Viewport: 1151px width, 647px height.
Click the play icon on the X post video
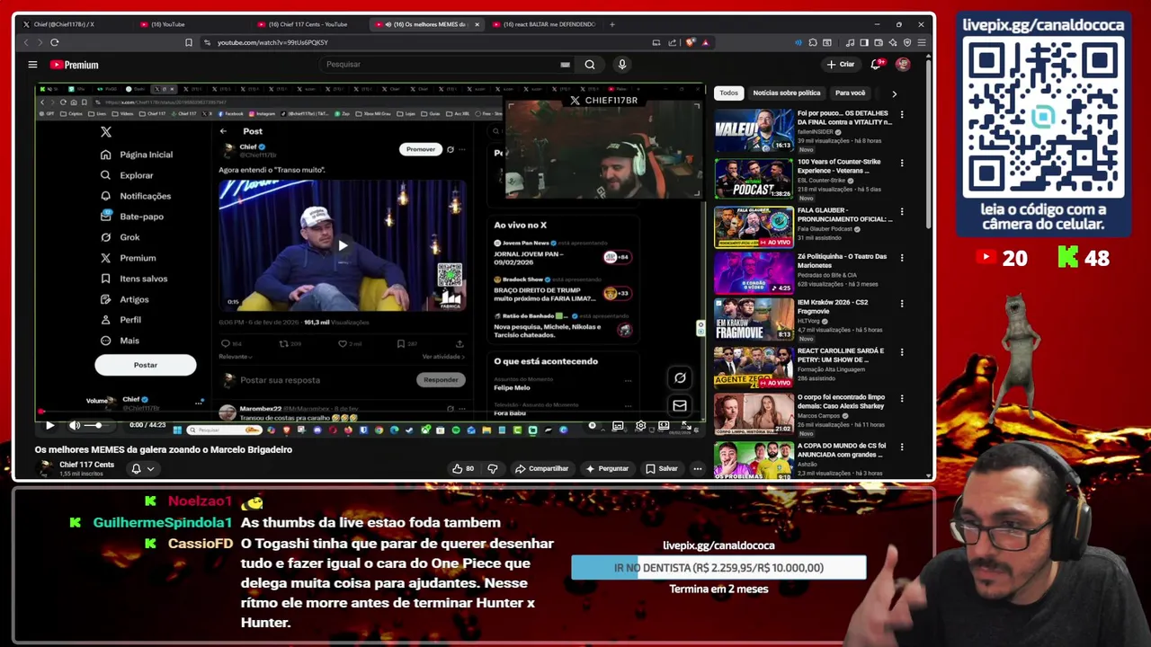(343, 245)
